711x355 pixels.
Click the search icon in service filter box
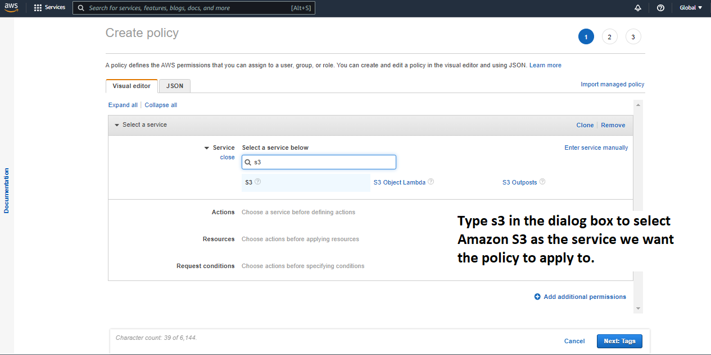coord(248,162)
